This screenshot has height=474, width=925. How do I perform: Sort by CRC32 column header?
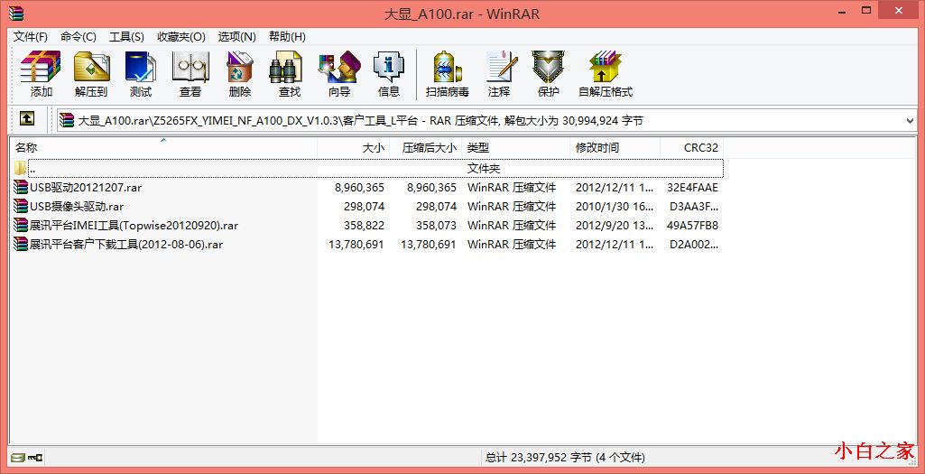pos(692,147)
